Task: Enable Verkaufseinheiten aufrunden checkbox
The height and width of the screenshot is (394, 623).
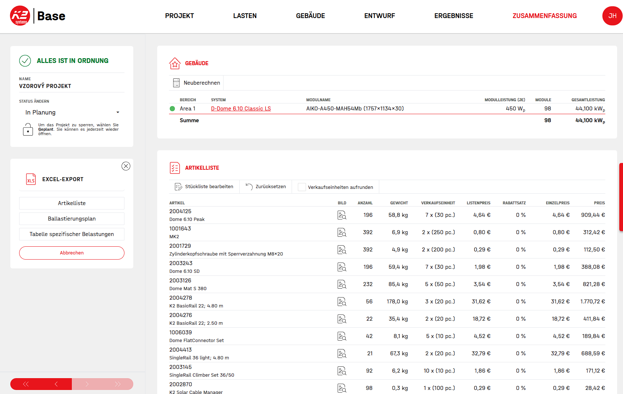Action: coord(302,187)
